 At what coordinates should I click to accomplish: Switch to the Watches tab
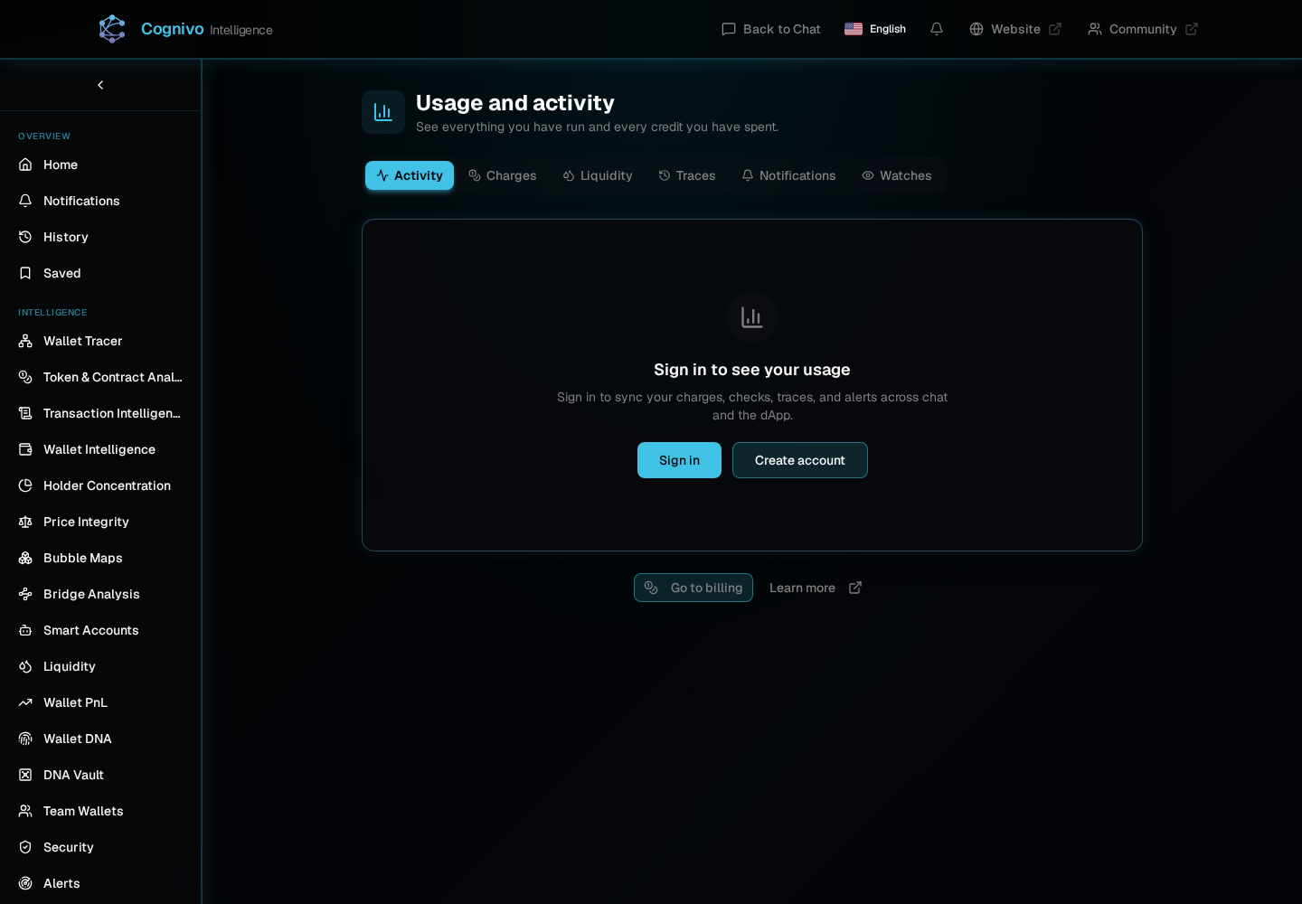897,175
